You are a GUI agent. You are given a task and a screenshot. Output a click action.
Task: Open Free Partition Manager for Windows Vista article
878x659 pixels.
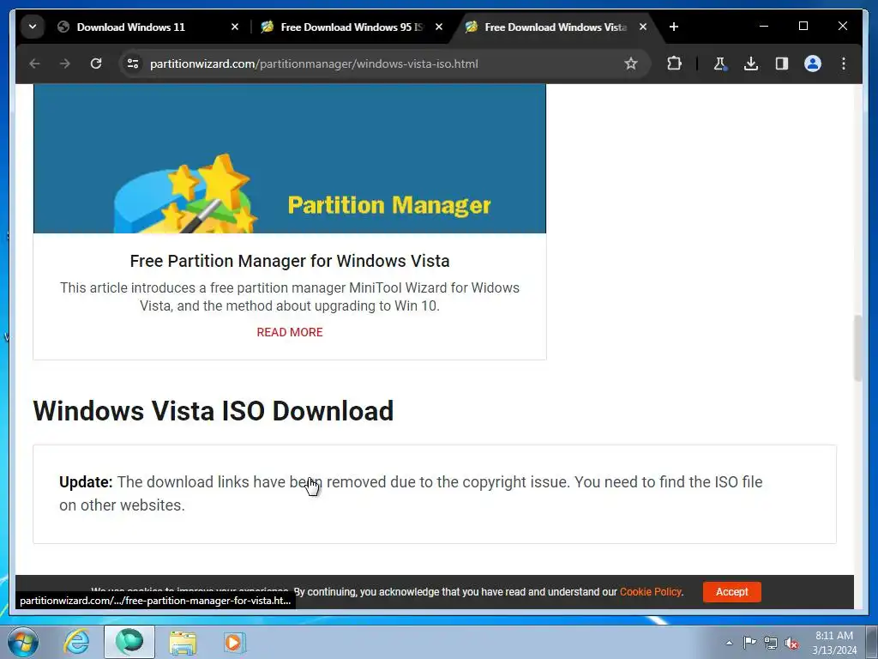pos(290,261)
